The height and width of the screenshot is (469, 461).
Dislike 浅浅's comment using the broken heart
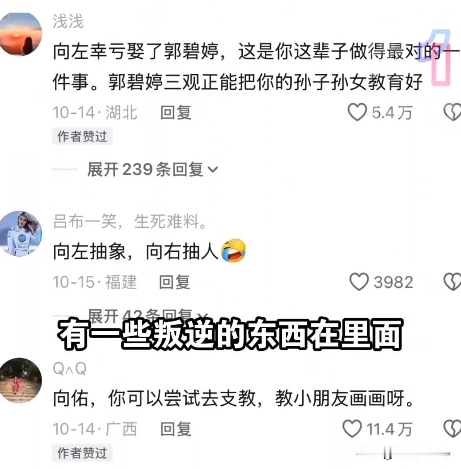click(x=452, y=112)
